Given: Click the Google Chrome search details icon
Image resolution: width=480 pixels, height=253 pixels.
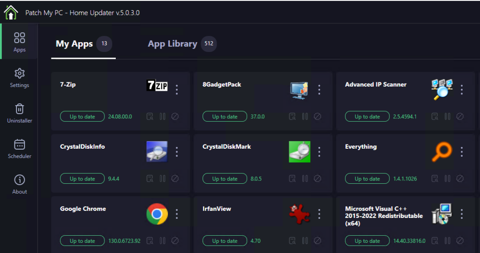Looking at the screenshot, I should [x=150, y=241].
